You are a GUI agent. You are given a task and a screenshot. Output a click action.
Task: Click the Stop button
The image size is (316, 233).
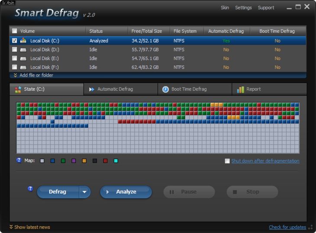[x=252, y=192]
